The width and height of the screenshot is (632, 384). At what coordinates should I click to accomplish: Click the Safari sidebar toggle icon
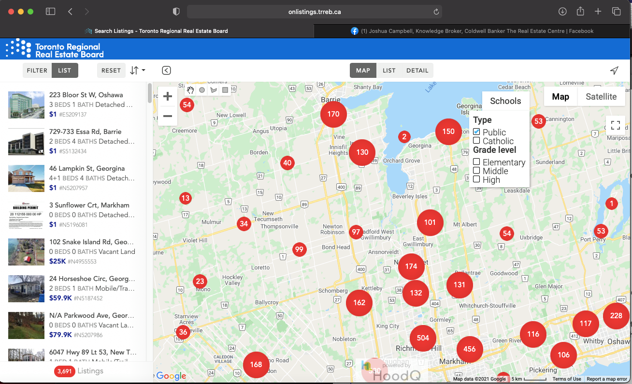coord(50,12)
